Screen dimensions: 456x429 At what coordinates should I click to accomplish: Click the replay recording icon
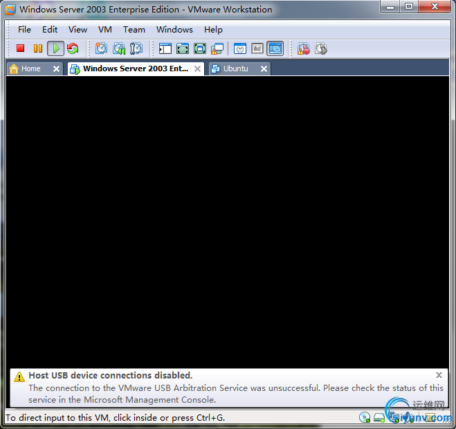(x=321, y=48)
